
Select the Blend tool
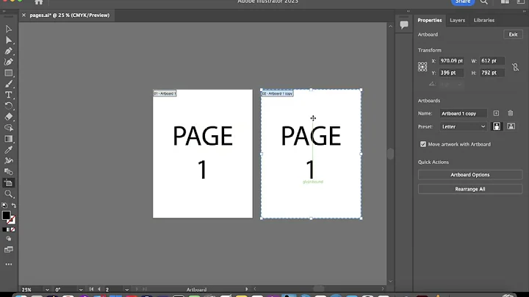8,171
